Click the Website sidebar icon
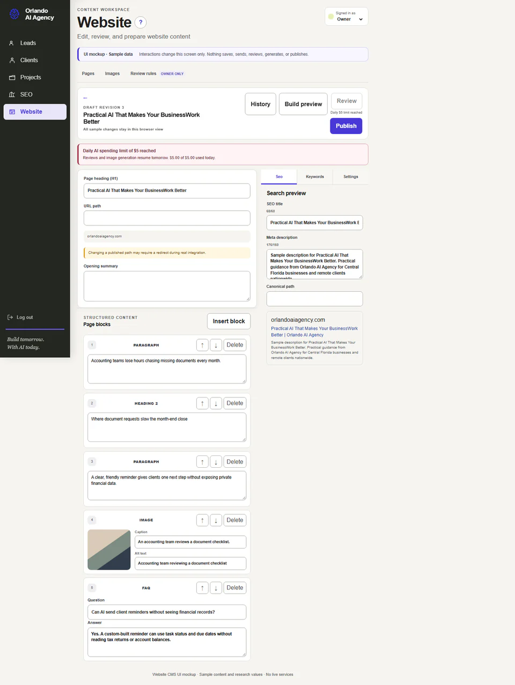Screen dimensions: 515x685 pyautogui.click(x=12, y=112)
